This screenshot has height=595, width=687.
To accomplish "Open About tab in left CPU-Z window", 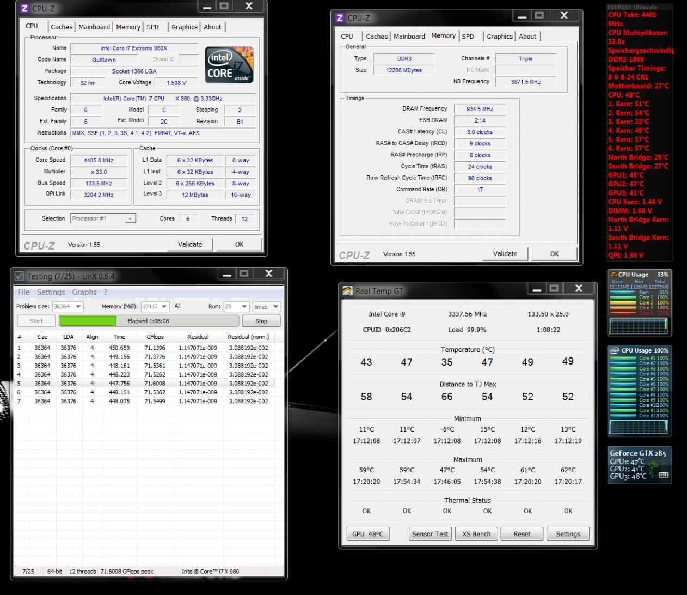I will point(212,27).
